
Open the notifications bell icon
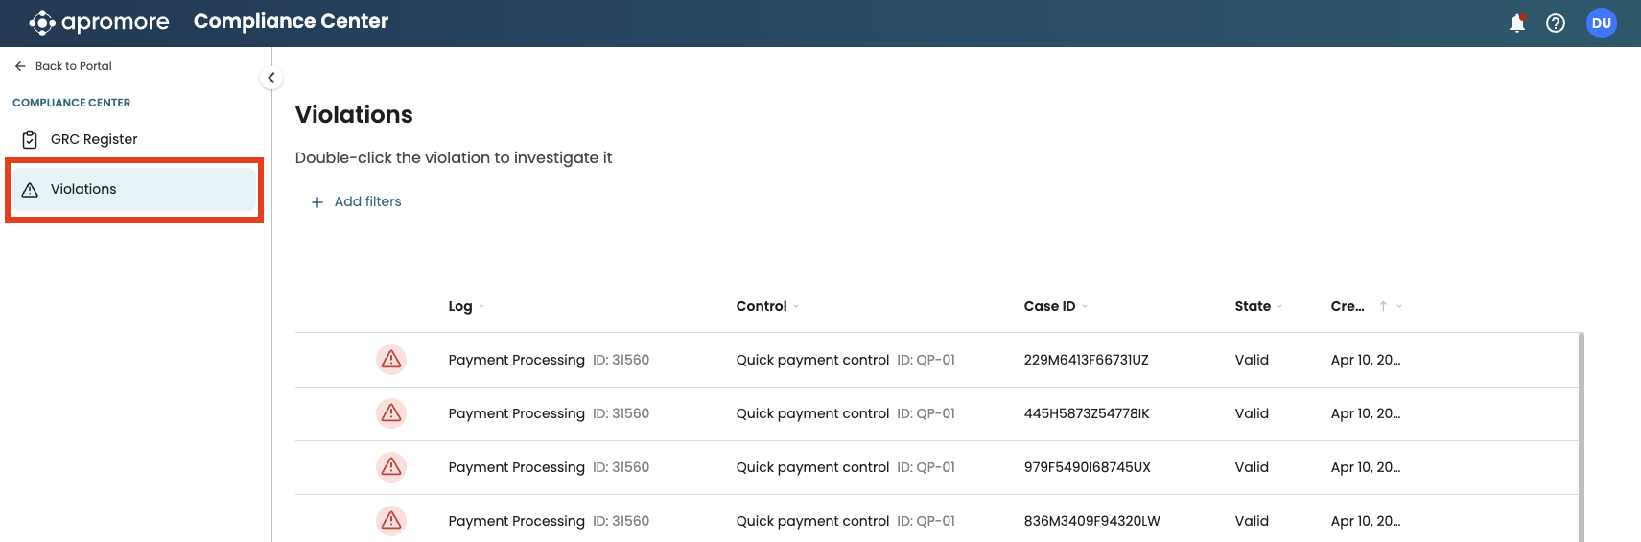tap(1516, 23)
